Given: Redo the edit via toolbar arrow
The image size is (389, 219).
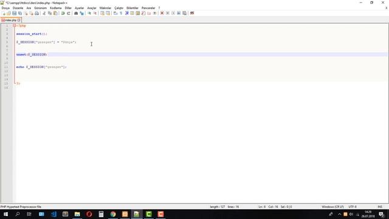Looking at the screenshot, I should [x=69, y=13].
